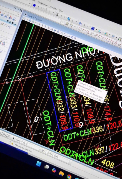Open Google Chrome from taskbar
Image resolution: width=122 pixels, height=179 pixels.
(x=69, y=177)
